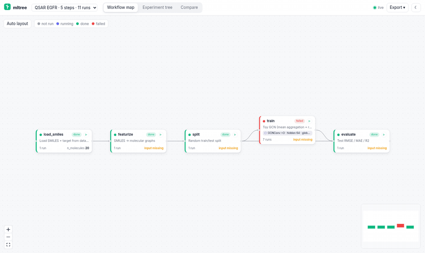Click the last green block in minimap
Viewport: 425px width, 253px height.
pos(410,227)
